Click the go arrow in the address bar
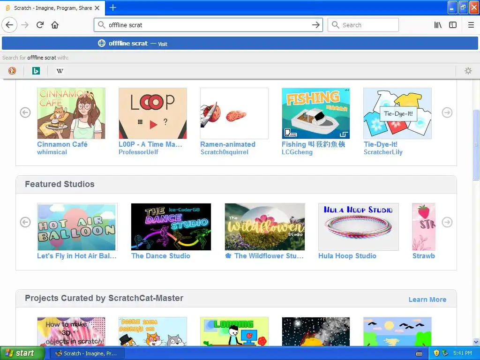 315,25
